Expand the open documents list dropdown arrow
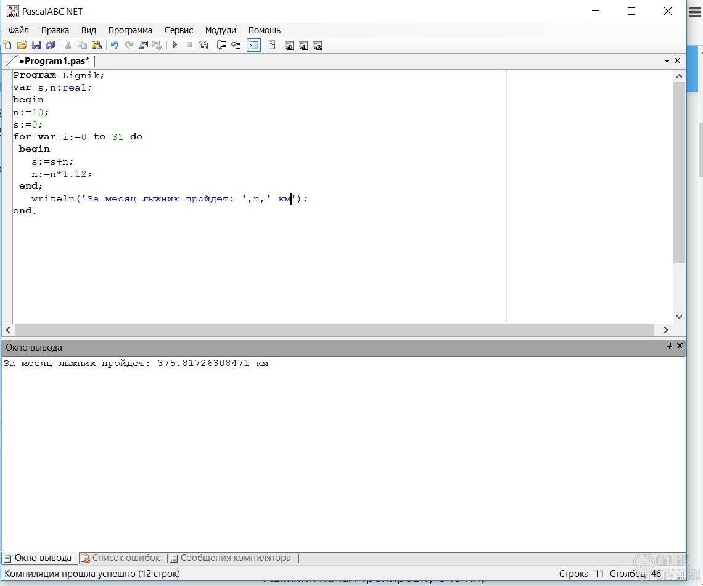The height and width of the screenshot is (586, 703). point(667,61)
